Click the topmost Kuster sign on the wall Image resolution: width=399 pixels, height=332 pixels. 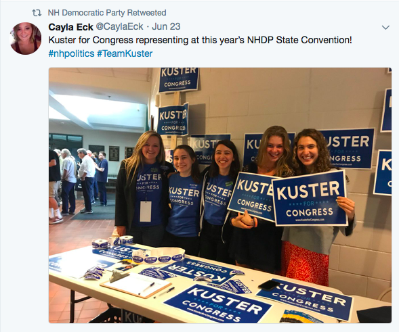pos(179,80)
